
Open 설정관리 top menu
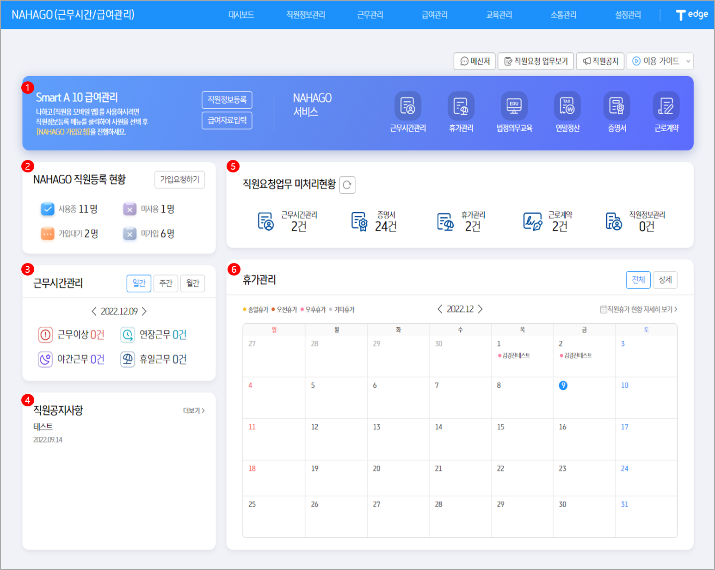[628, 15]
